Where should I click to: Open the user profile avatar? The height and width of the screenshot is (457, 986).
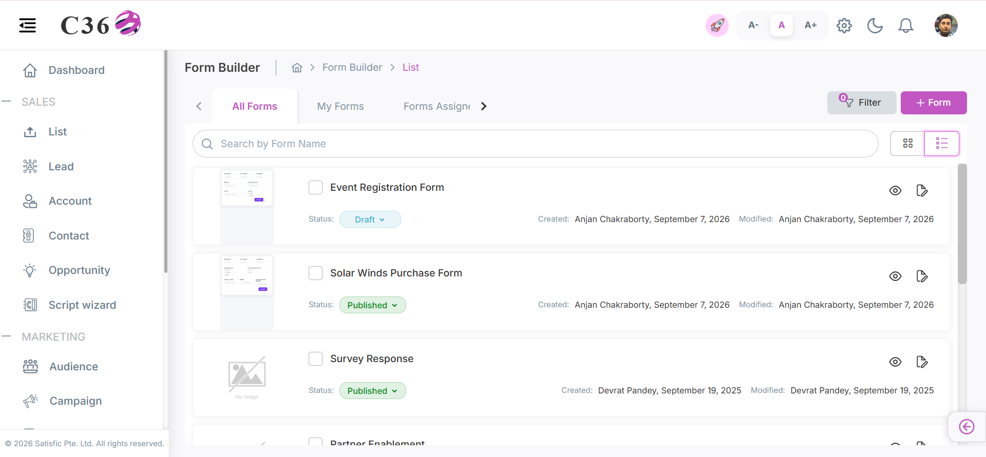[946, 25]
